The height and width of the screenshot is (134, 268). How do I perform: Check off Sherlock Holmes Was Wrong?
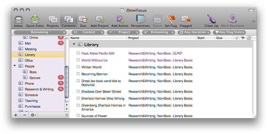[78, 98]
